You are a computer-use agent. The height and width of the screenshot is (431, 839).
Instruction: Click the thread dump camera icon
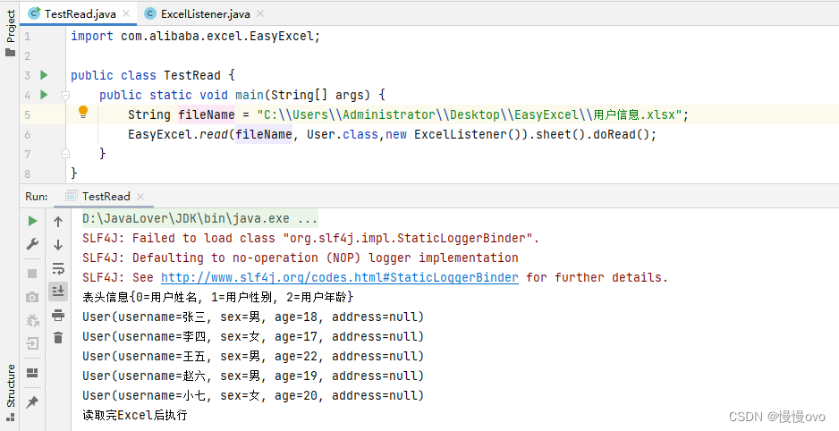click(x=32, y=297)
